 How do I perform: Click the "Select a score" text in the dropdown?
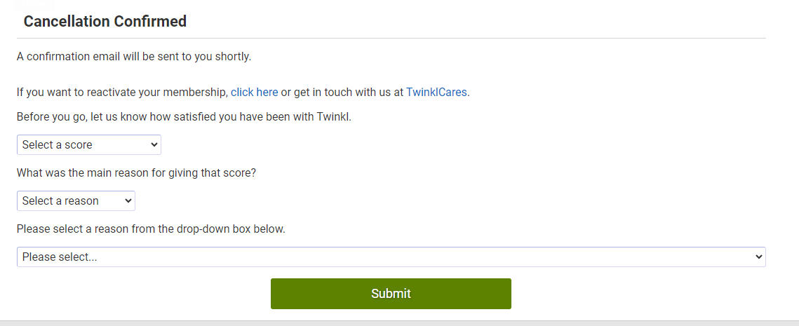click(x=58, y=144)
